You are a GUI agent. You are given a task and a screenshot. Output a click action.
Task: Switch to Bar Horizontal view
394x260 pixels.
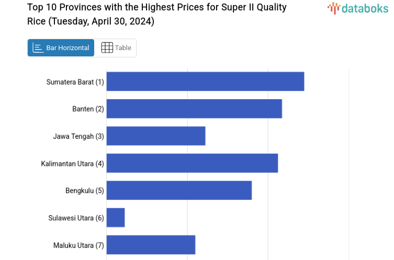point(61,48)
